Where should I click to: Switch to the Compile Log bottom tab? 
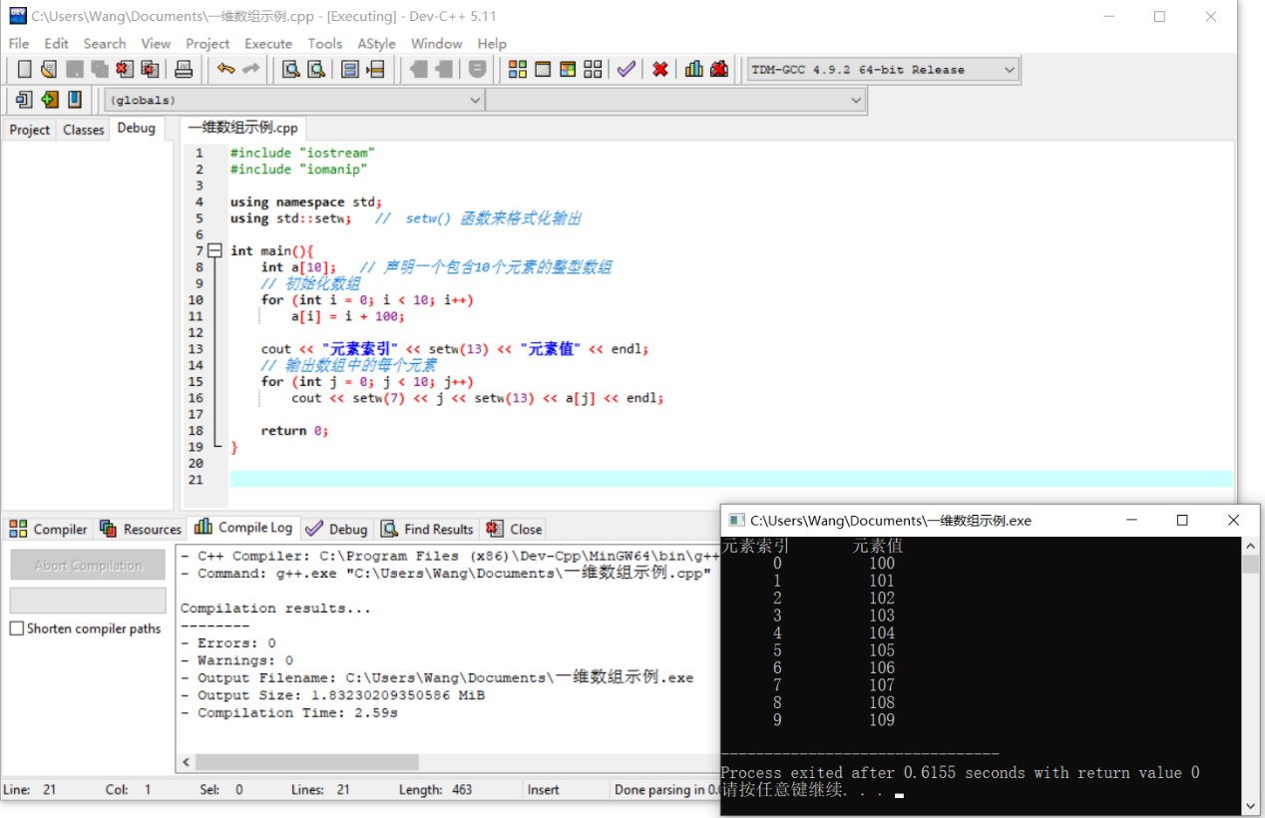coord(244,527)
